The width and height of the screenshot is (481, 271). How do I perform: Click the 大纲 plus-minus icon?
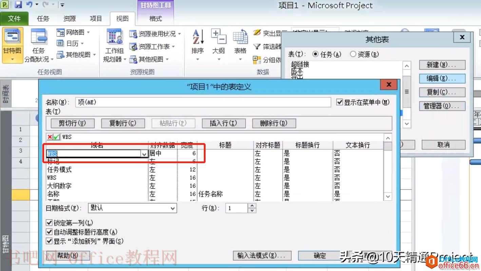[218, 37]
